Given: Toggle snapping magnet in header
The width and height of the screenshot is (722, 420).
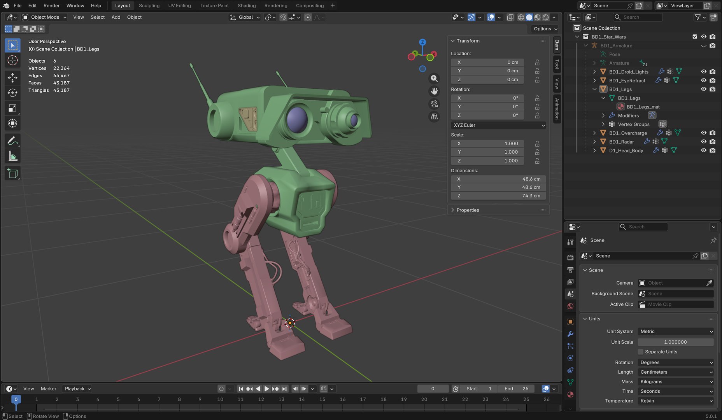Looking at the screenshot, I should (283, 17).
